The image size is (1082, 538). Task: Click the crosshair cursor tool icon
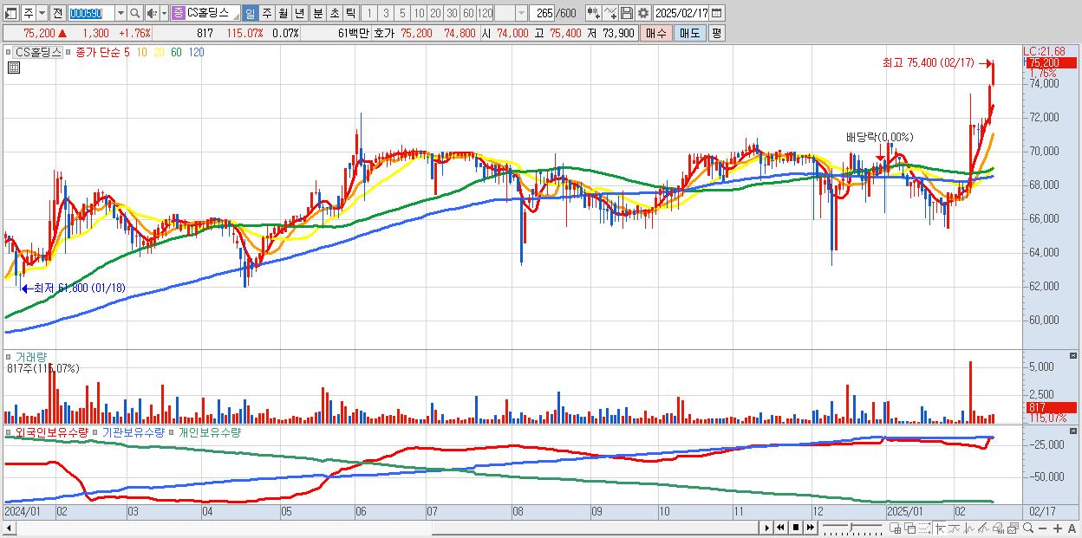click(940, 528)
